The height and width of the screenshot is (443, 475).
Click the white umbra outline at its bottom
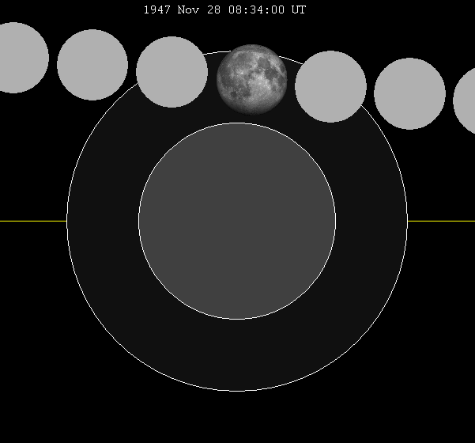(x=237, y=320)
